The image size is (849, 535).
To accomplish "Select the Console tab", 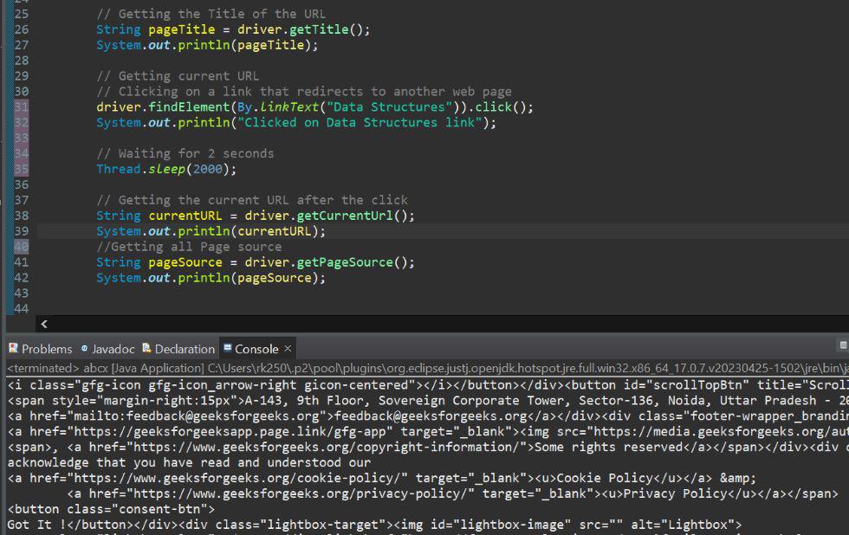I will tap(256, 349).
